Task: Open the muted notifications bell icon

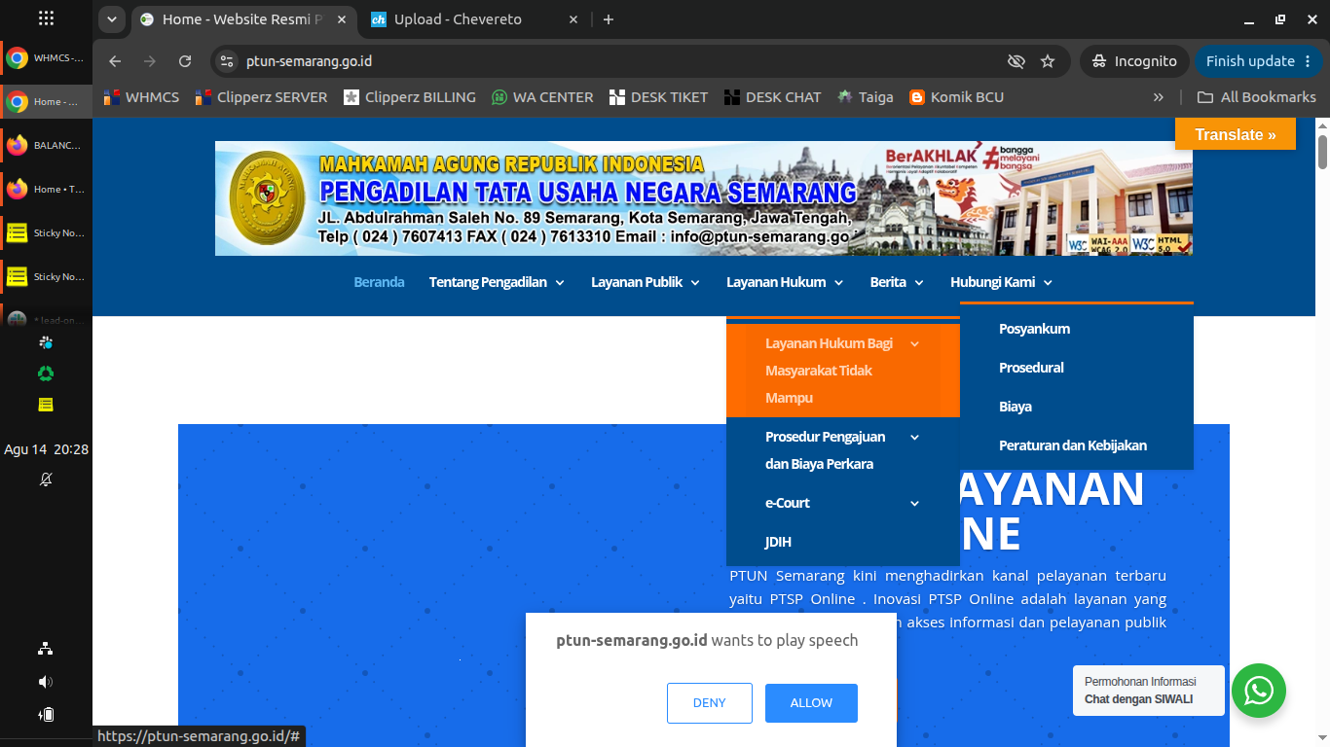Action: (46, 480)
